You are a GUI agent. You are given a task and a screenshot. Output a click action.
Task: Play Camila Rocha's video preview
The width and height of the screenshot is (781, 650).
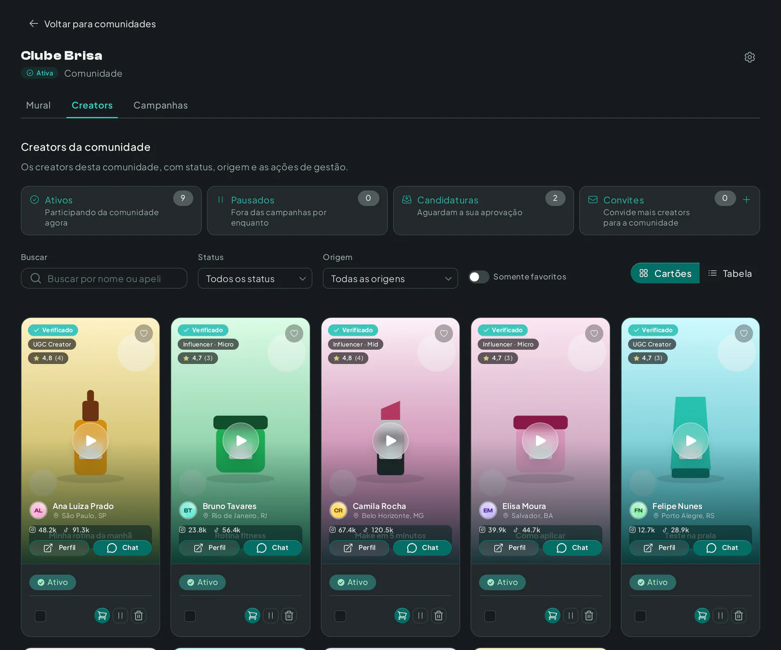pos(390,441)
